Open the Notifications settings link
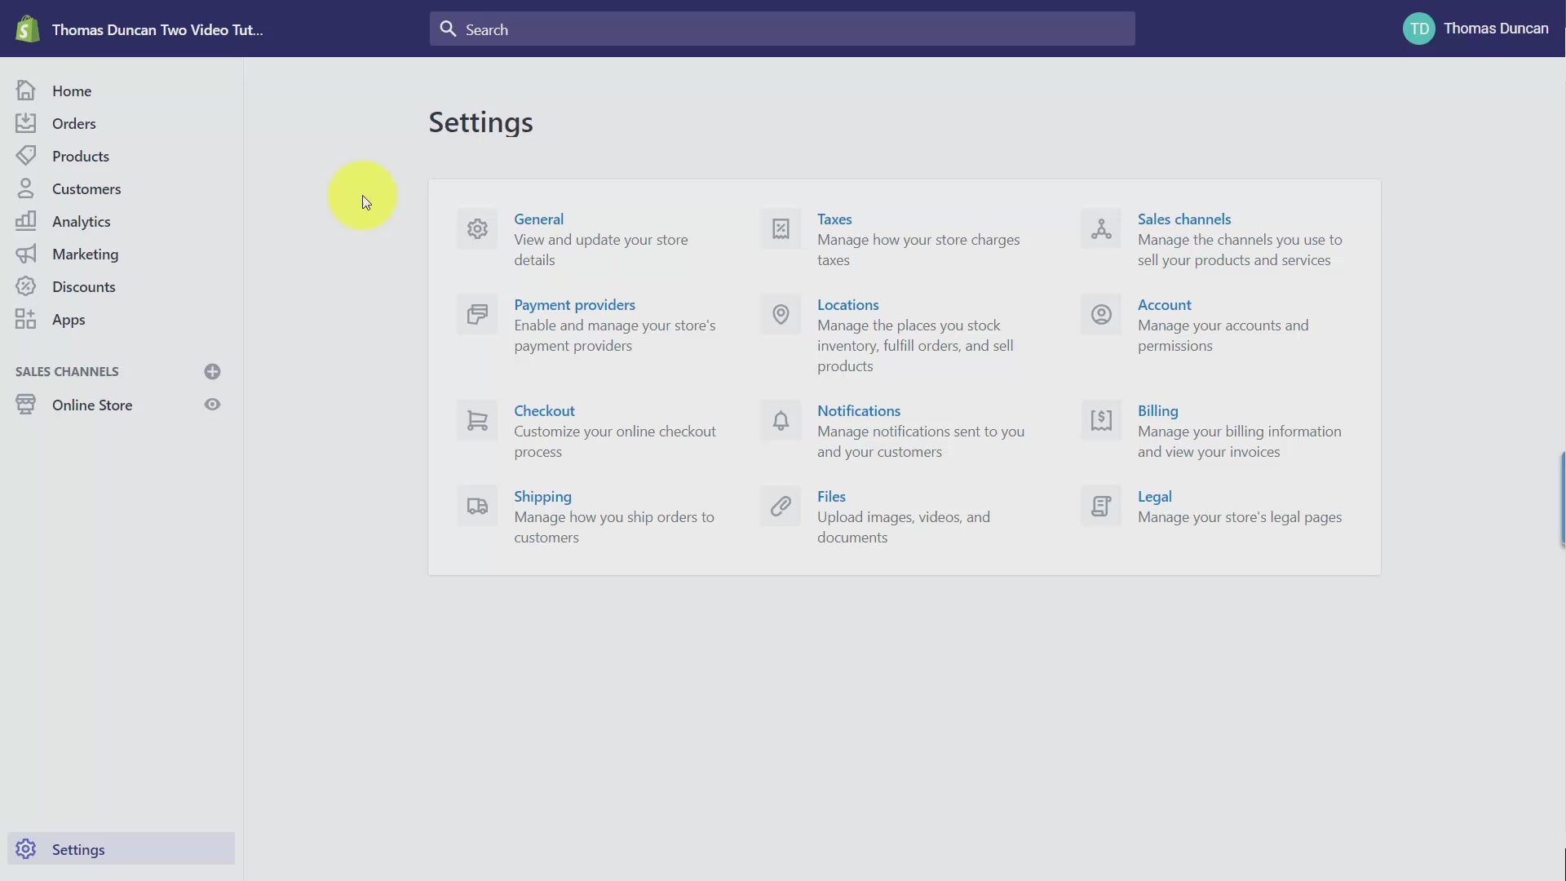The width and height of the screenshot is (1566, 881). 859,410
